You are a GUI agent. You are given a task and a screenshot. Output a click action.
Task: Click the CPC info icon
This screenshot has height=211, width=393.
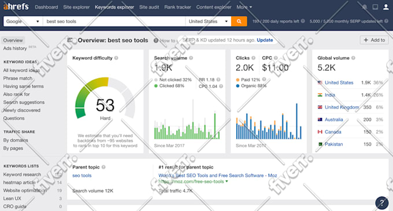click(x=276, y=58)
